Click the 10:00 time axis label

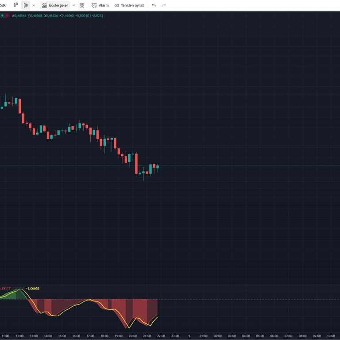point(331,336)
